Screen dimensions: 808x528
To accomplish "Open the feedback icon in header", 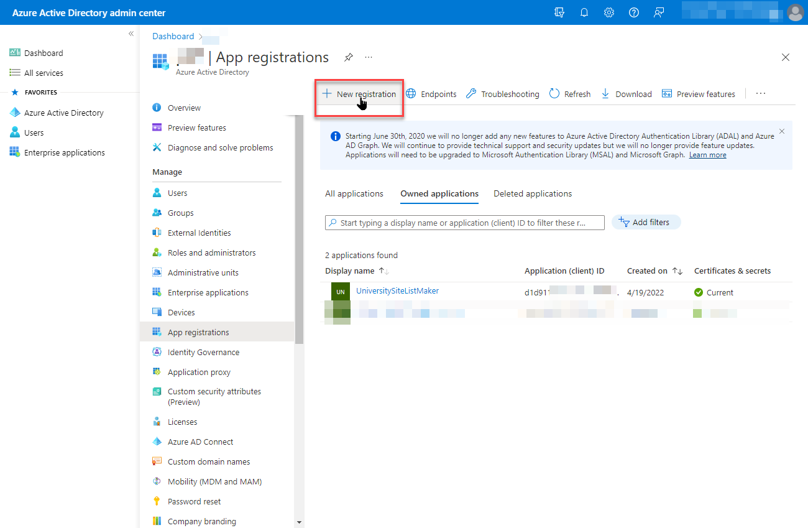I will click(x=659, y=12).
